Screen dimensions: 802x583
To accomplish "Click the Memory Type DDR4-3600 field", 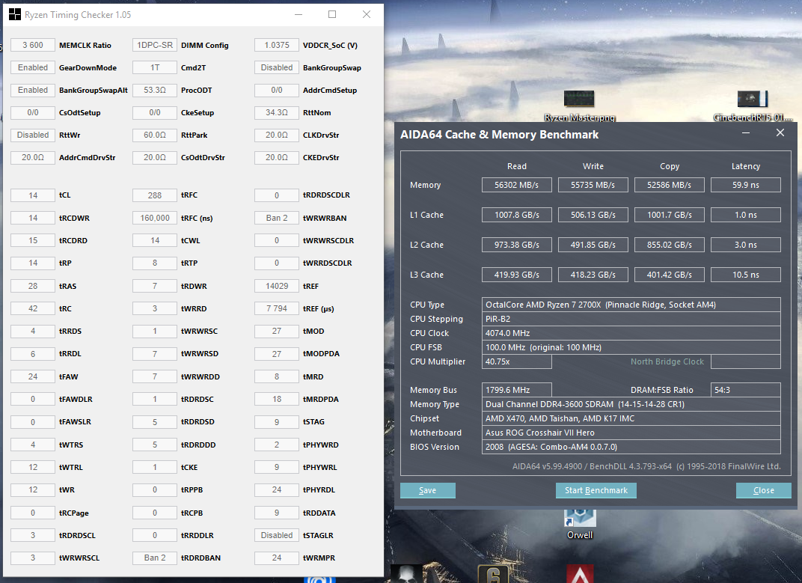I will (631, 404).
